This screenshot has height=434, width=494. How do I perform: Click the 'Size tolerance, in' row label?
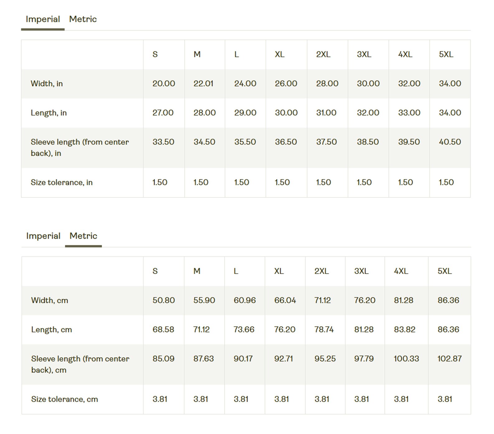coord(62,182)
